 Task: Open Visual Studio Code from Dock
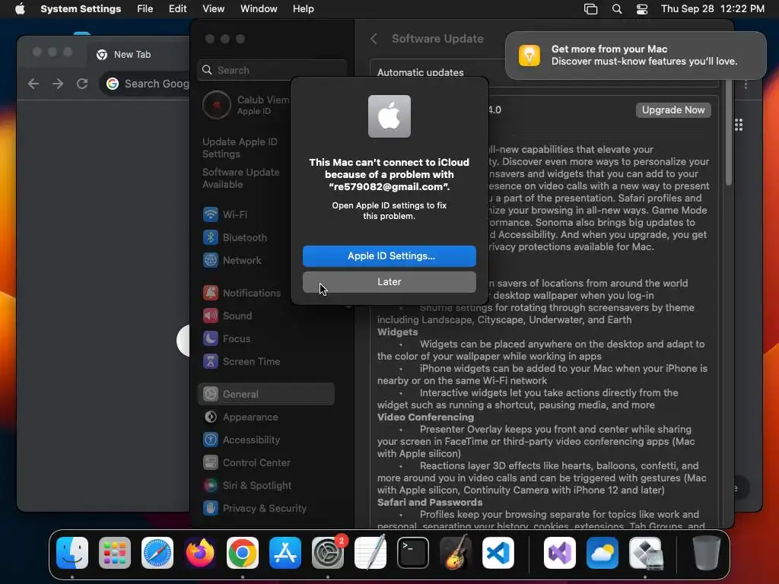[498, 553]
